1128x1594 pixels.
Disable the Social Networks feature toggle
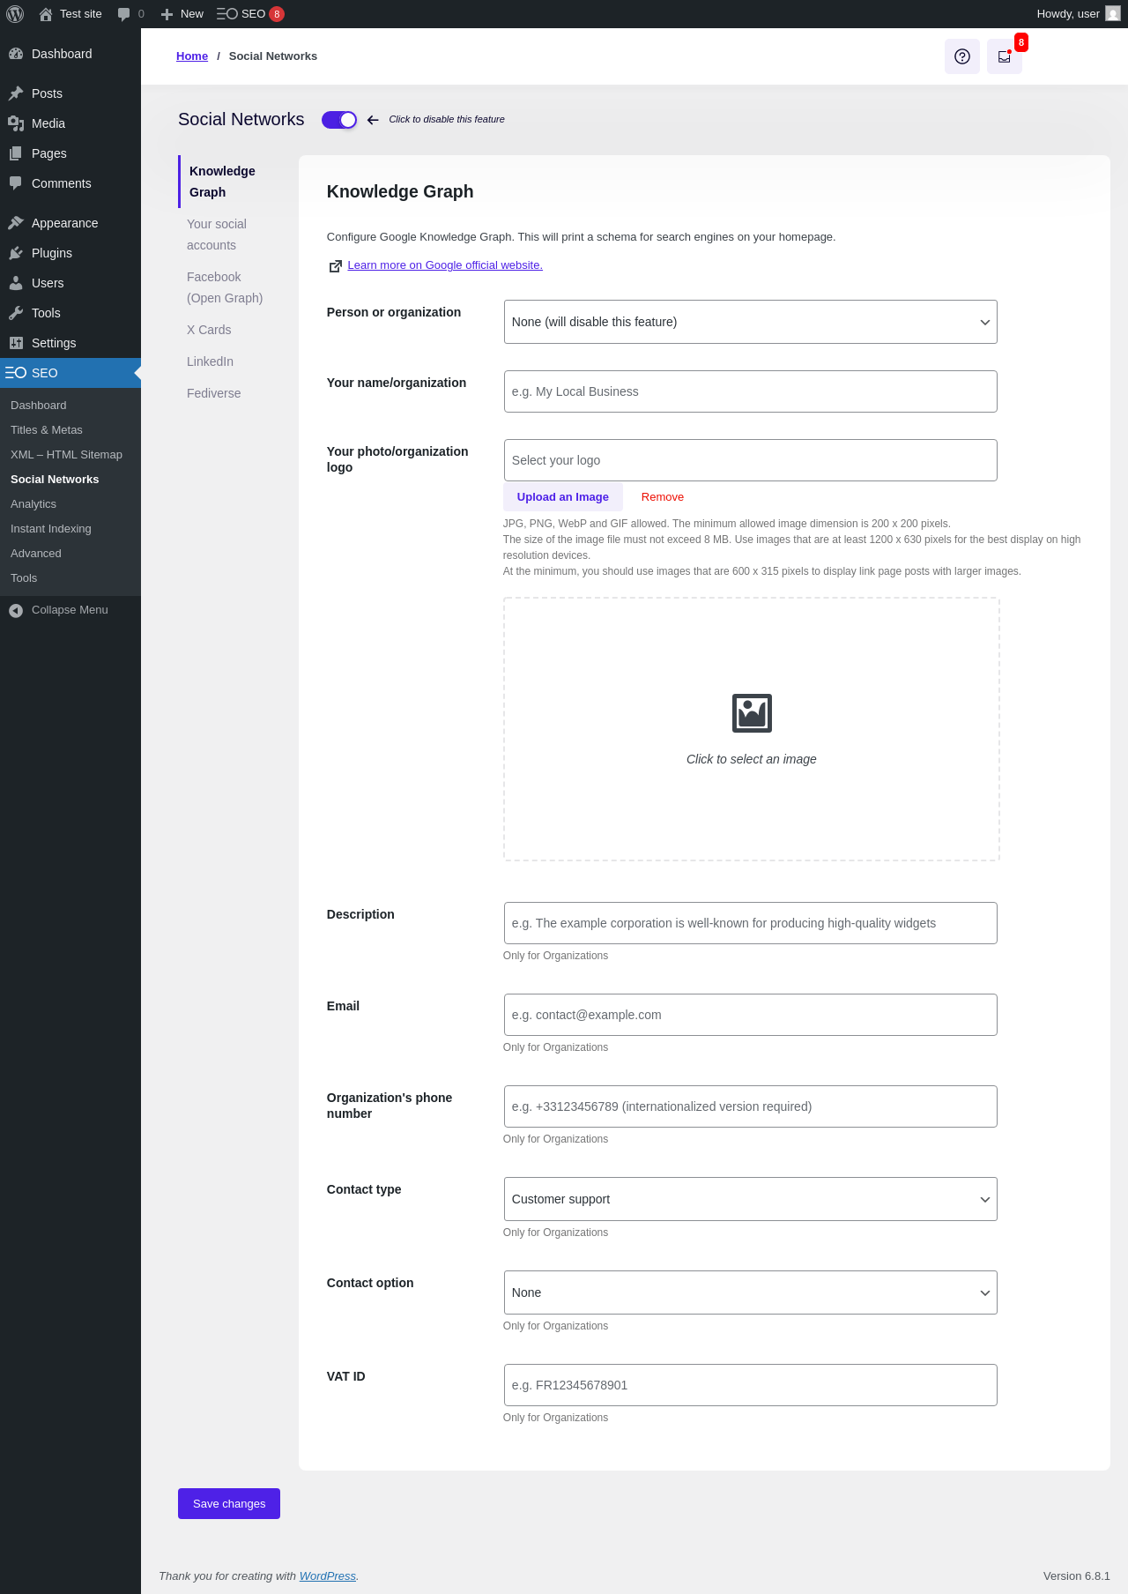pos(339,120)
